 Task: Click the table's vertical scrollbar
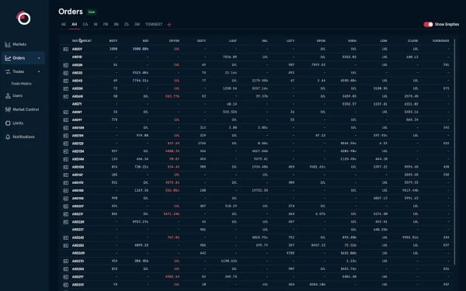click(455, 151)
